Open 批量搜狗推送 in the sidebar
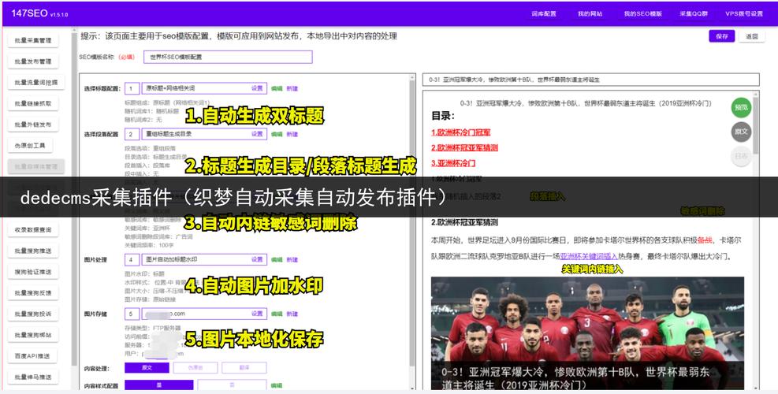The height and width of the screenshot is (394, 778). click(x=33, y=251)
